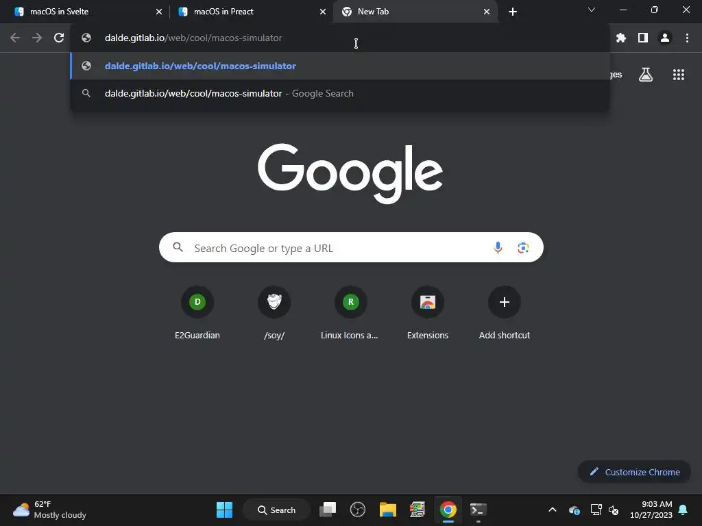Open a new browser tab with plus button
Viewport: 702px width, 526px height.
[x=513, y=12]
